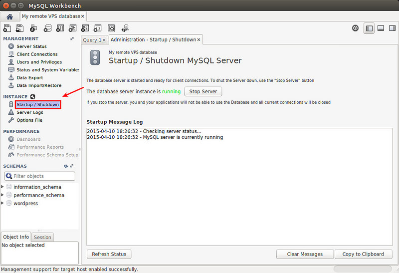The width and height of the screenshot is (399, 273).
Task: Click the create new table icon
Action: point(60,28)
